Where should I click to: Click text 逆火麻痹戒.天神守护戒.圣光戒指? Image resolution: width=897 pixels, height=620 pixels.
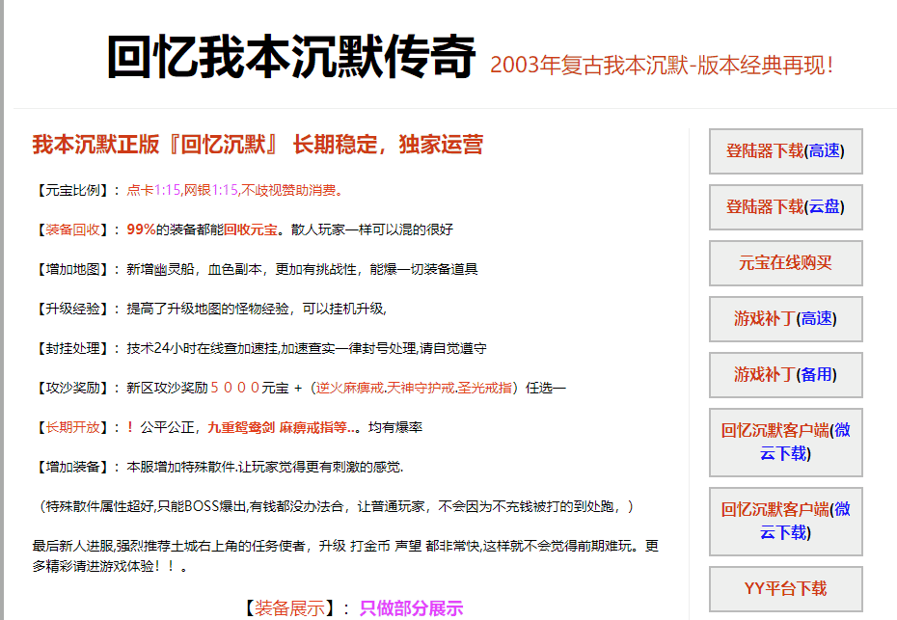point(414,388)
